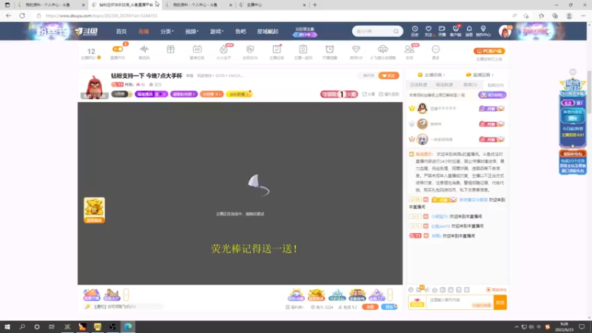The width and height of the screenshot is (592, 333).
Task: Open the calendar task icon in toolbar
Action: pos(197,49)
